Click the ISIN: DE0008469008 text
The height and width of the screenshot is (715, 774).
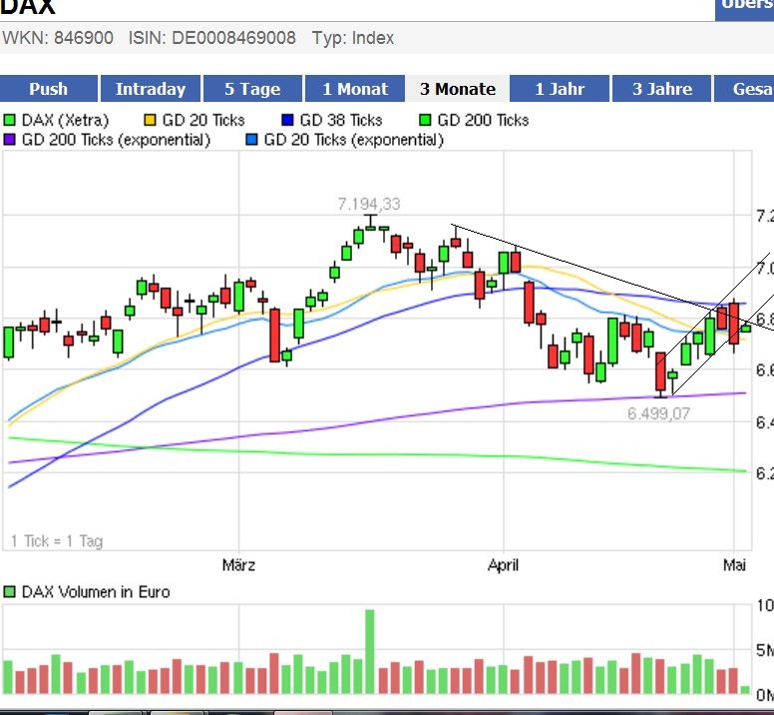point(212,38)
